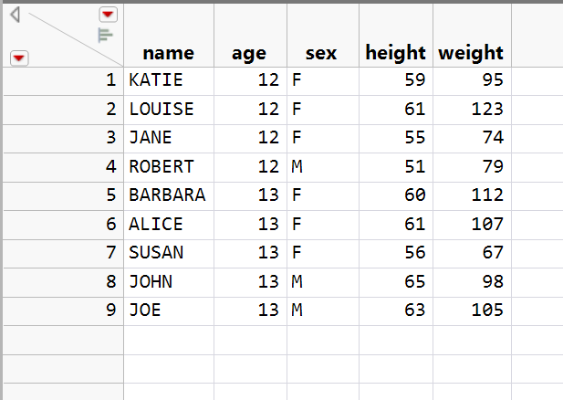Select the weight column header
The width and height of the screenshot is (563, 400).
click(470, 53)
